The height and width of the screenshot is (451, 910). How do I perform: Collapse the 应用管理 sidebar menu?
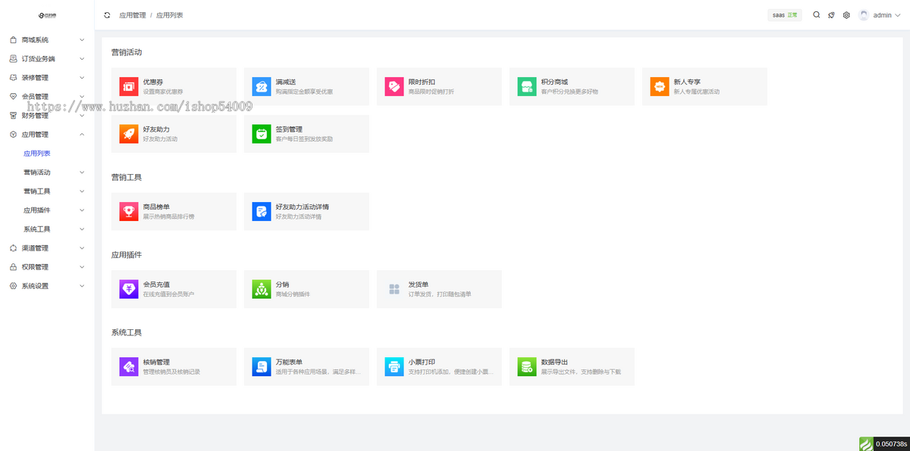click(x=47, y=134)
